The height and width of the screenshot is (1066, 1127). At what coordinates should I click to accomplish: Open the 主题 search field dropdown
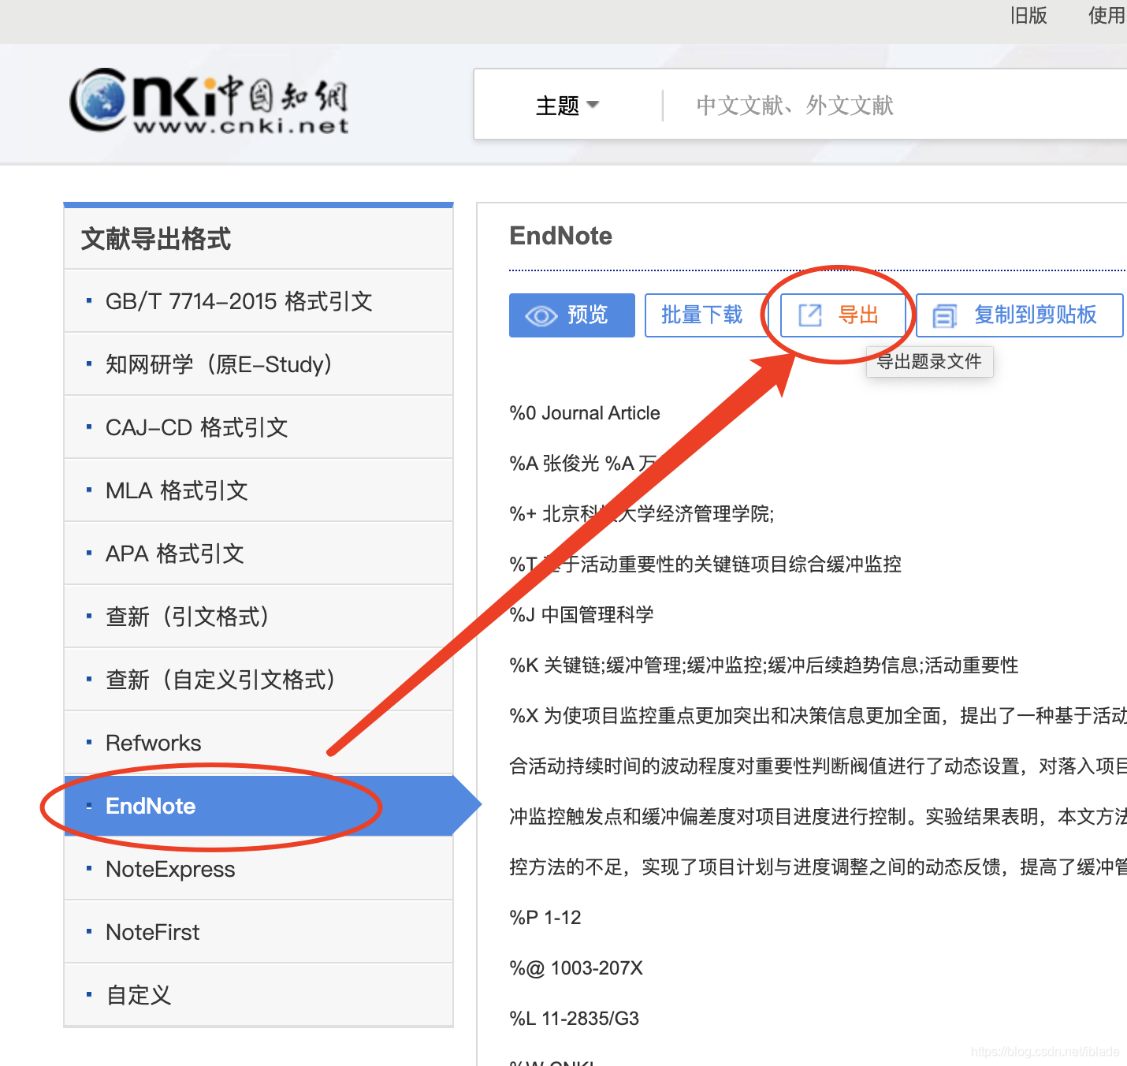click(567, 105)
